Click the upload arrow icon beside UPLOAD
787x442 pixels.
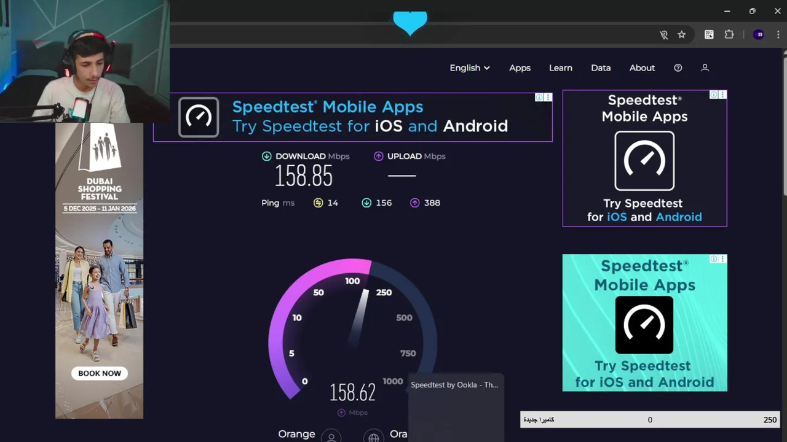click(x=379, y=157)
